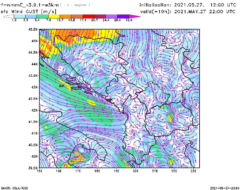Click the "40N" latitude label
The width and height of the screenshot is (246, 190).
point(34,156)
